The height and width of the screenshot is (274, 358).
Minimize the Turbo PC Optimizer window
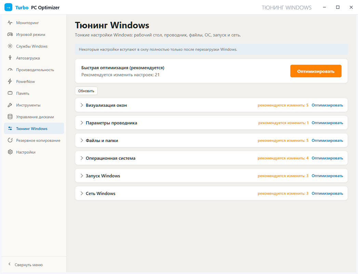pos(324,7)
